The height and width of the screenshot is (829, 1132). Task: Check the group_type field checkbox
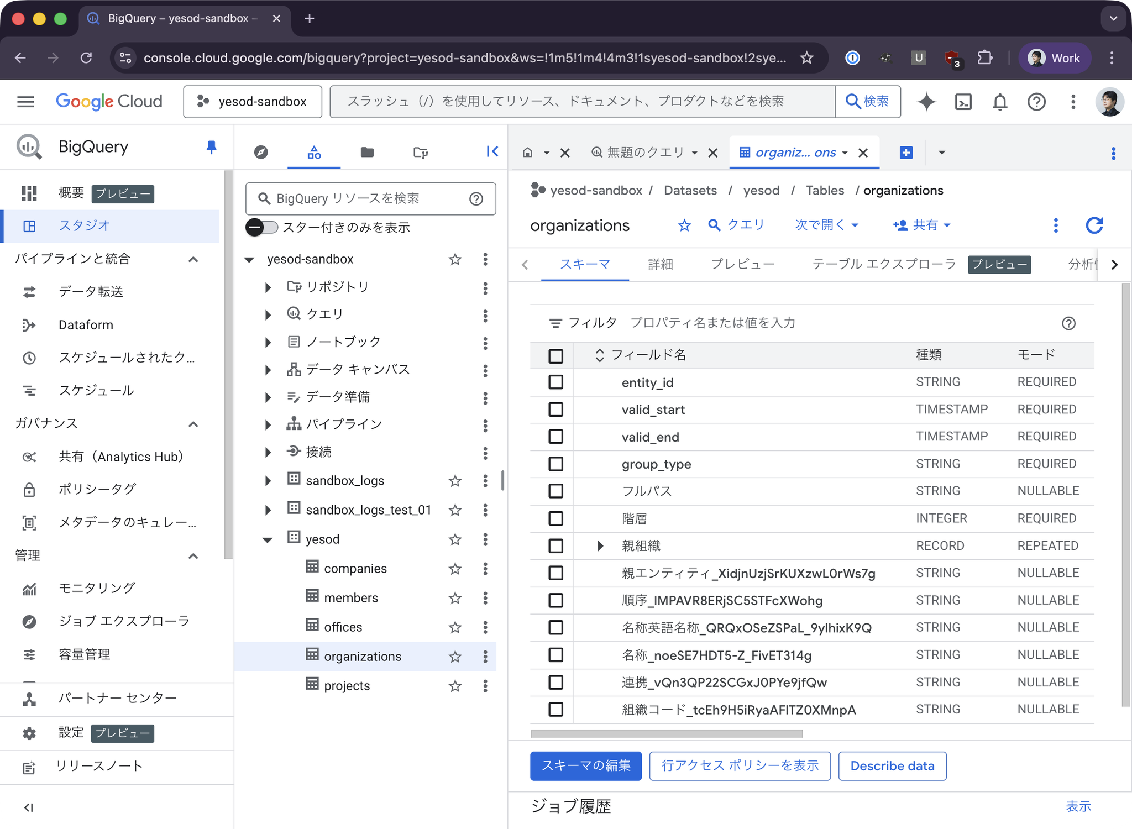pos(555,464)
